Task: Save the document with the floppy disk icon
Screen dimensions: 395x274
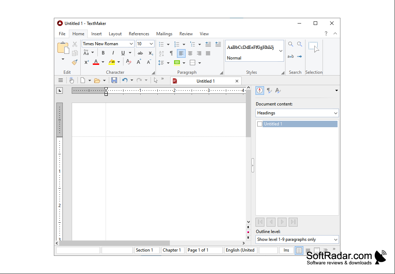Action: tap(114, 81)
